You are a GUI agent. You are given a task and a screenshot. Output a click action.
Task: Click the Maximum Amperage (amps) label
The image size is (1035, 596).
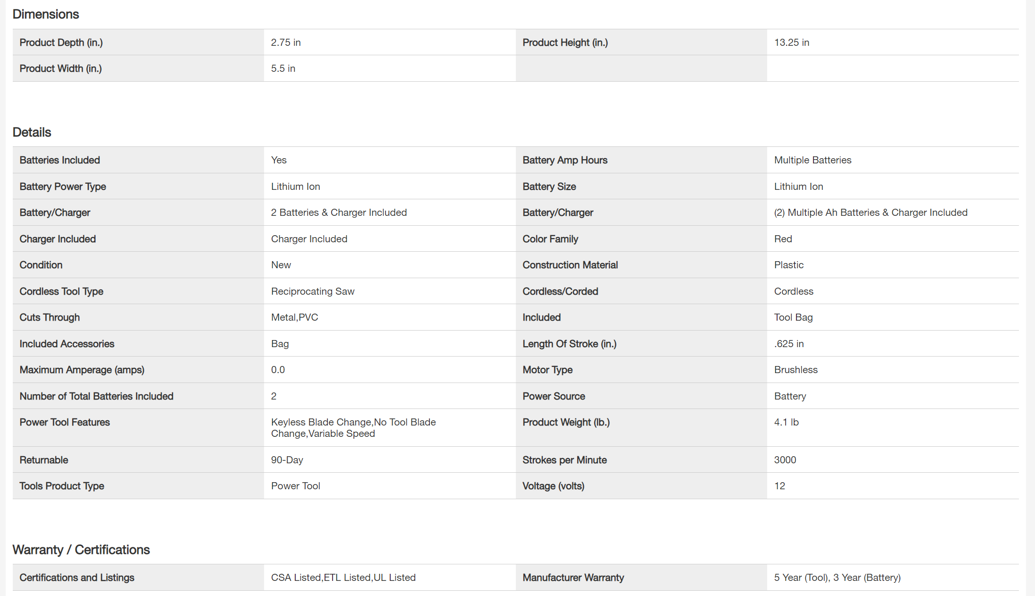[82, 370]
